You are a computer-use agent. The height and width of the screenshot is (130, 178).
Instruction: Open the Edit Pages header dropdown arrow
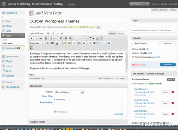tap(147, 4)
